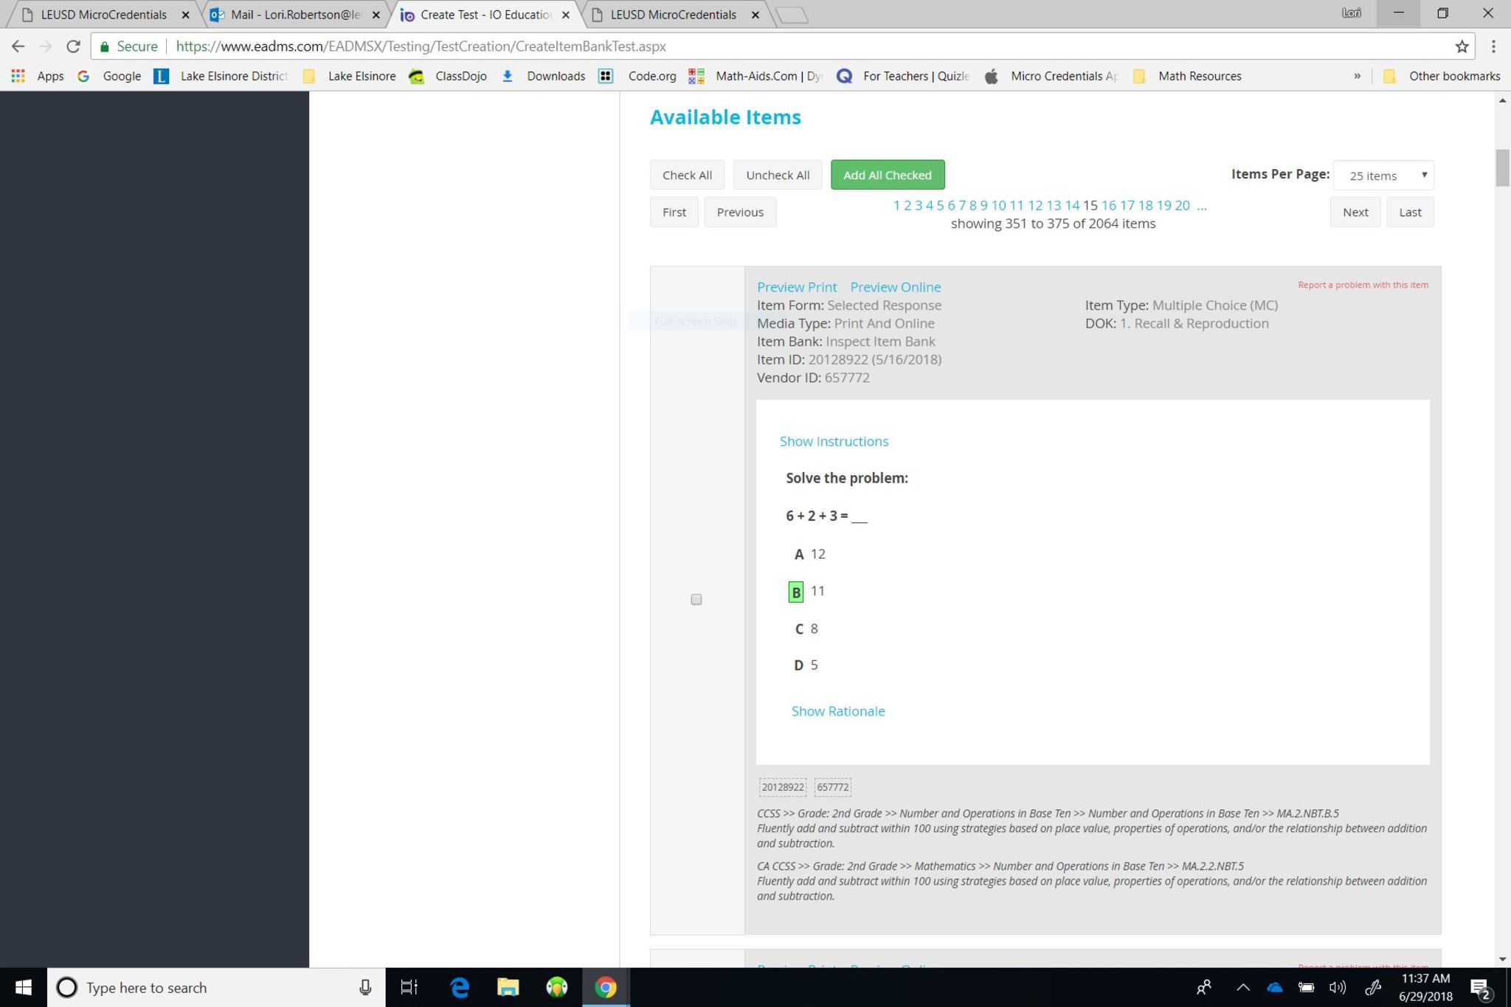Open the Chrome three-dot menu

pyautogui.click(x=1493, y=46)
